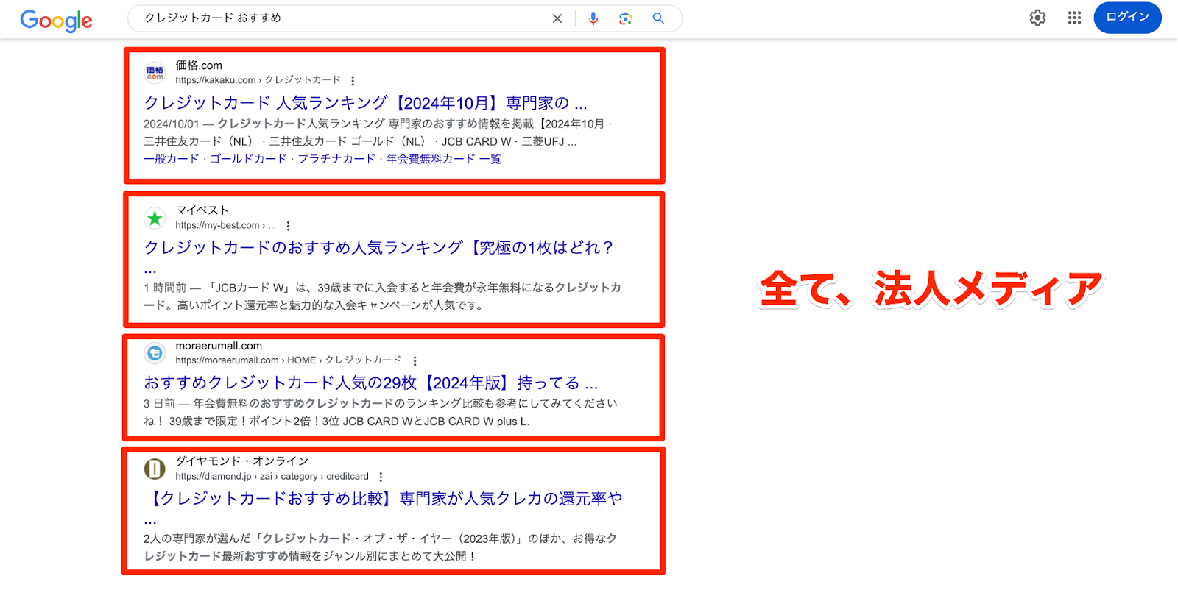Click the ダイヤモンド・オンライン site name
The height and width of the screenshot is (590, 1178).
click(241, 461)
